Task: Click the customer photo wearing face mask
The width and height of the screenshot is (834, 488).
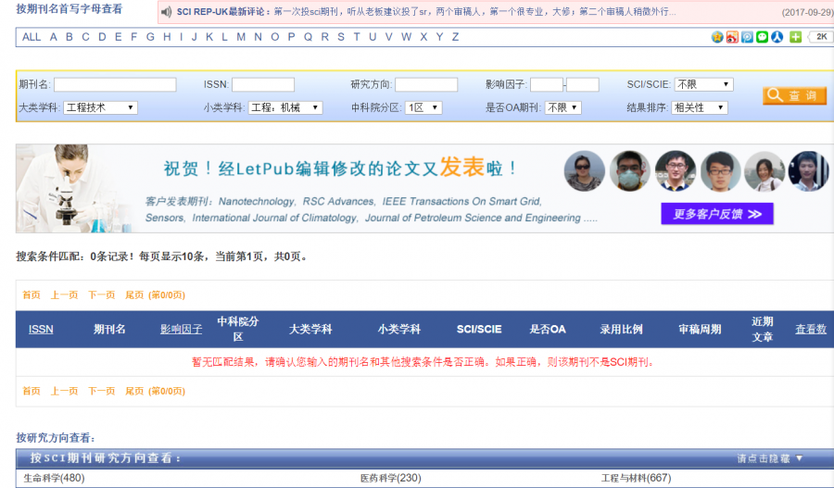Action: [x=630, y=170]
